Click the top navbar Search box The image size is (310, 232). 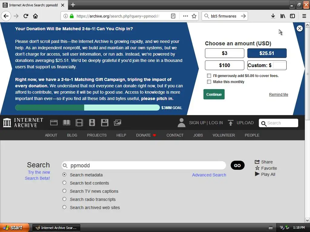coord(279,123)
